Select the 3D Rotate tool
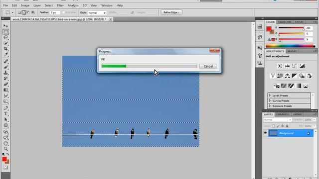 [x=5, y=132]
